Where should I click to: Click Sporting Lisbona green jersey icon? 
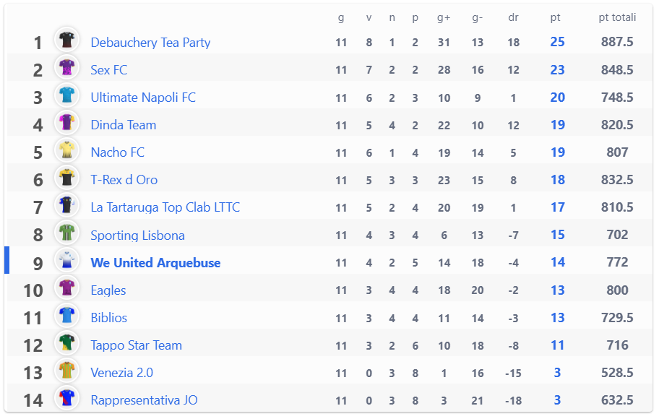coord(66,233)
